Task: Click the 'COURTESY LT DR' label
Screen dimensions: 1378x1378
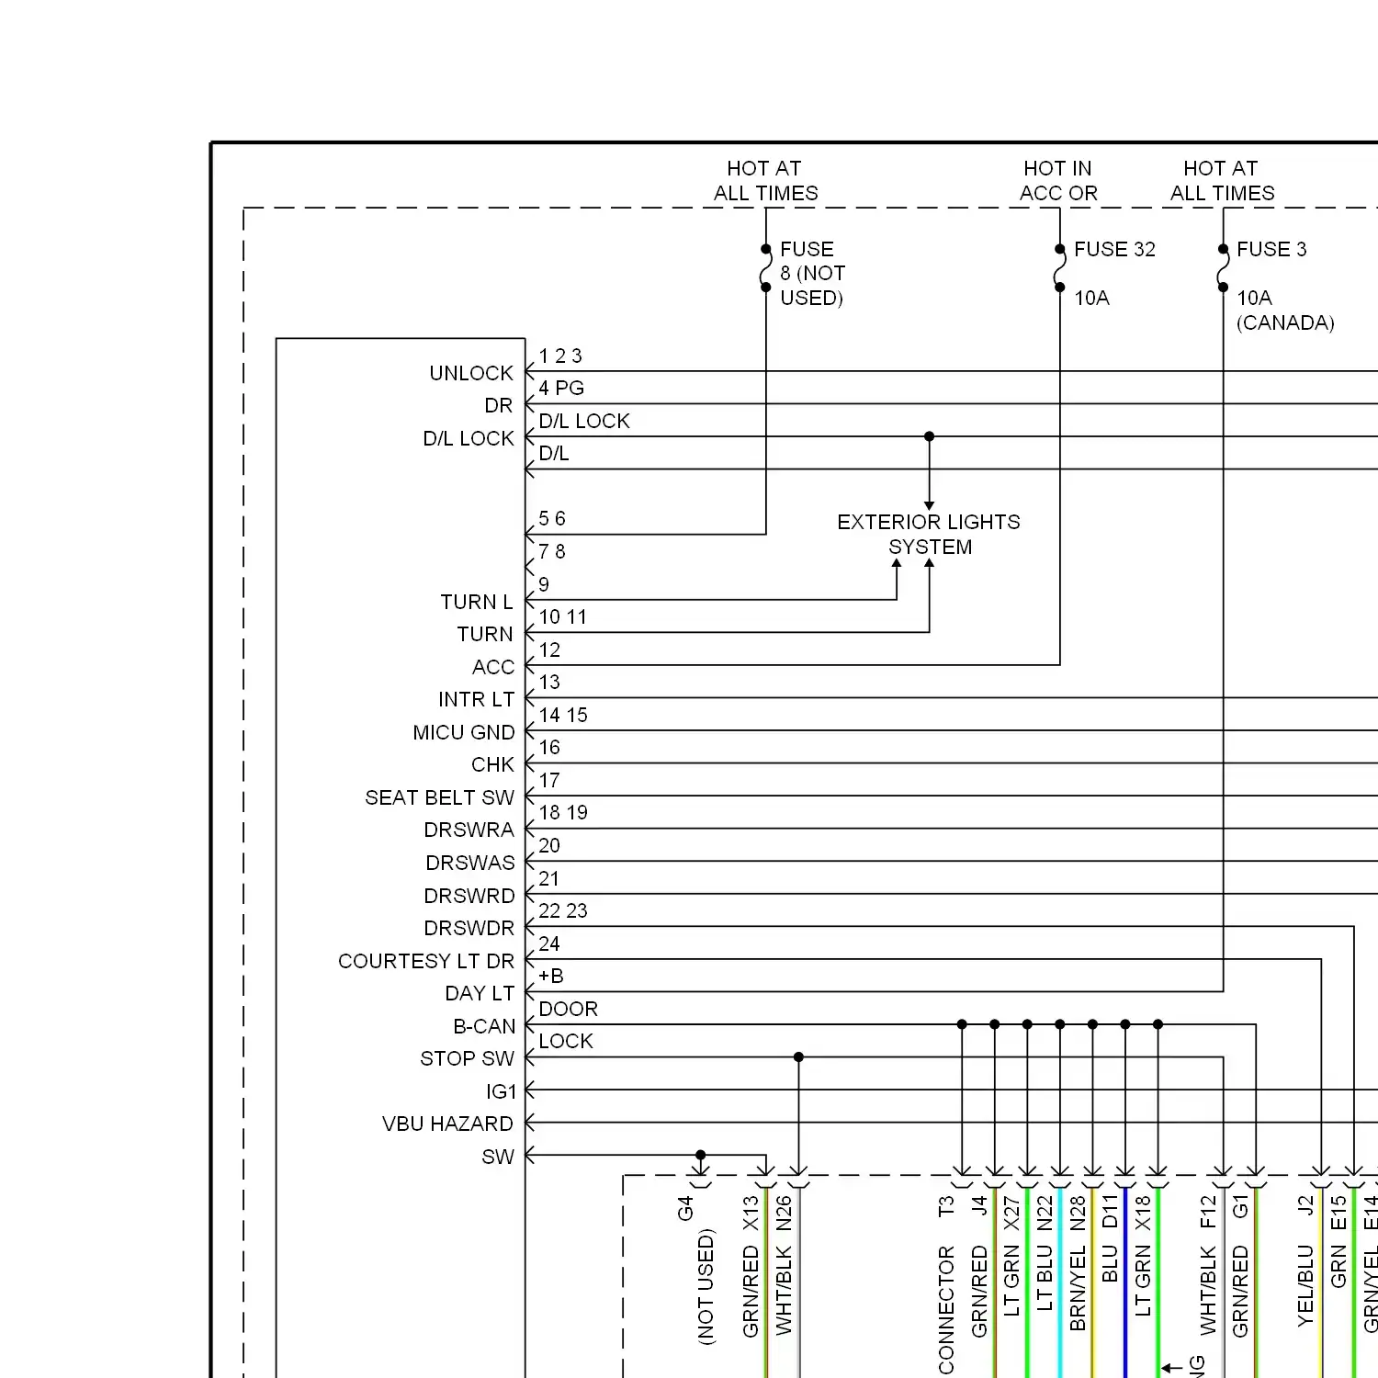Action: click(426, 961)
